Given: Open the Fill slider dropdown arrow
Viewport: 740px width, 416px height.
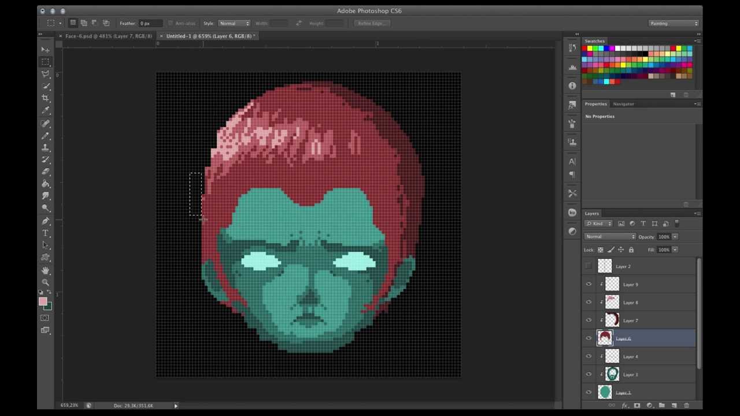Looking at the screenshot, I should 675,250.
